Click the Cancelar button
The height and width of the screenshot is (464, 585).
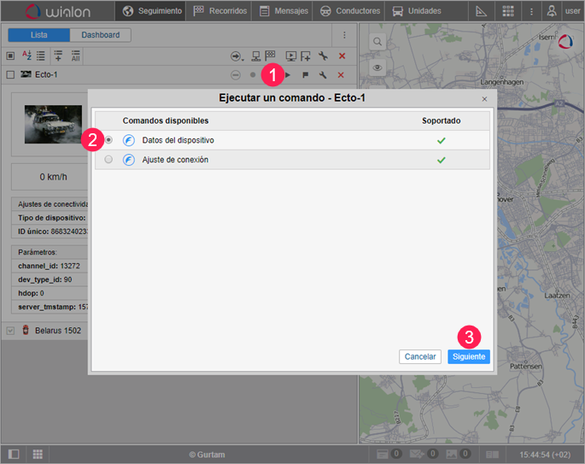click(x=420, y=356)
